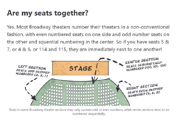
Task: Click the dashed line crossing the stage
Action: pyautogui.click(x=97, y=68)
